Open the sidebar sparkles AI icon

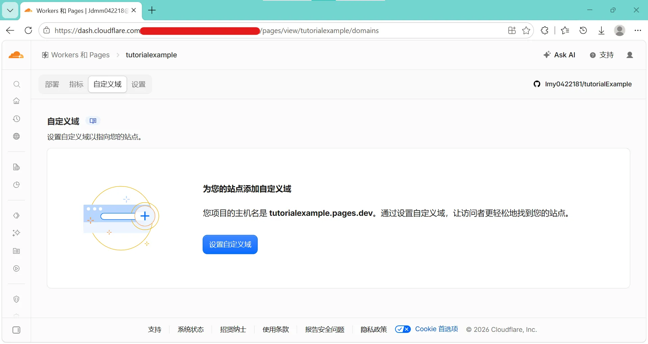pos(17,233)
